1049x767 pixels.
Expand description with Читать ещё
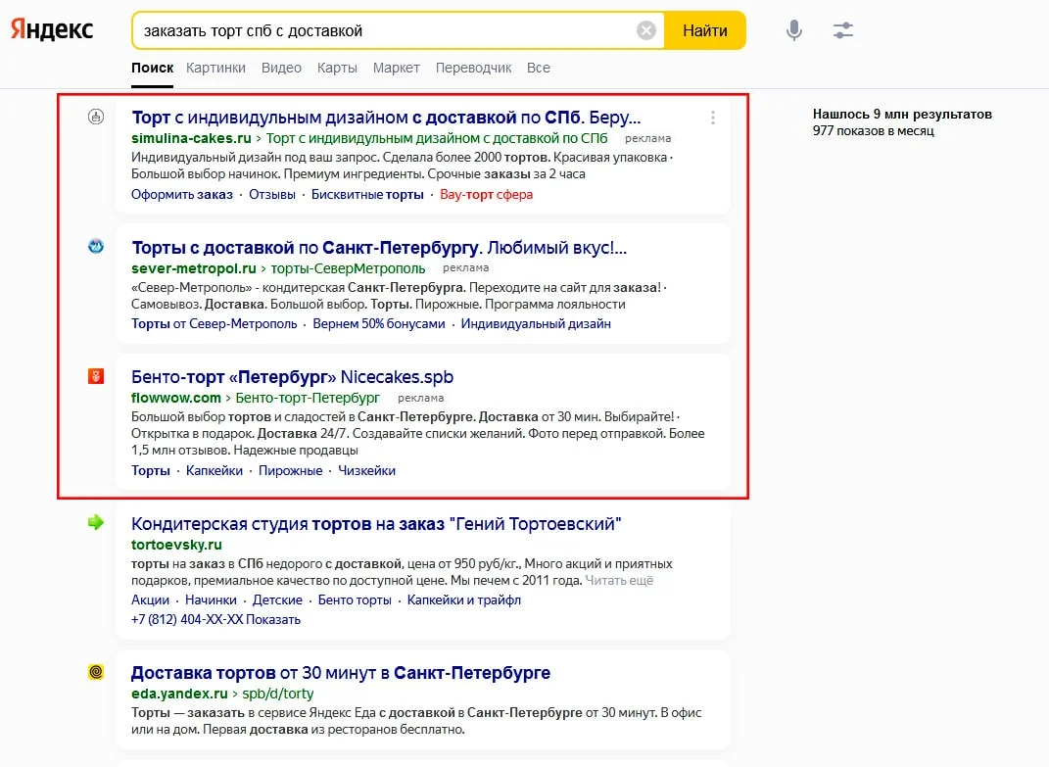(x=619, y=580)
